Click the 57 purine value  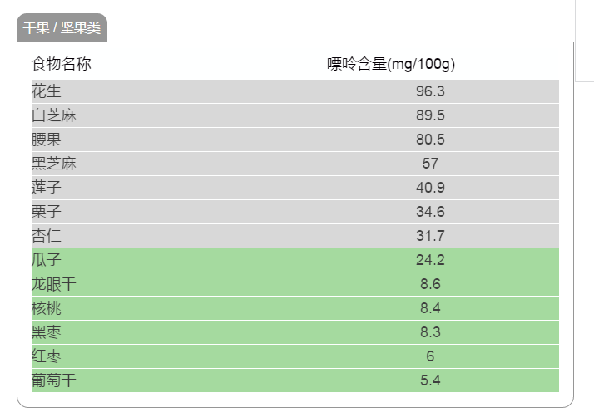click(x=430, y=164)
